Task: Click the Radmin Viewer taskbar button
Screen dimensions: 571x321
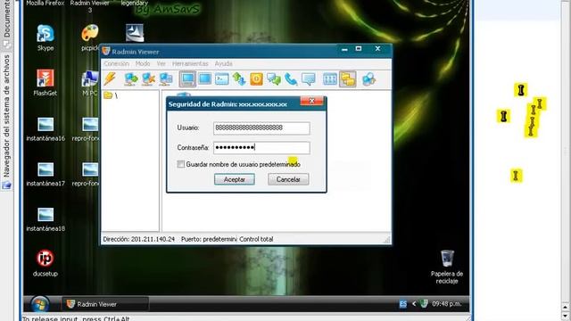Action: [105, 304]
